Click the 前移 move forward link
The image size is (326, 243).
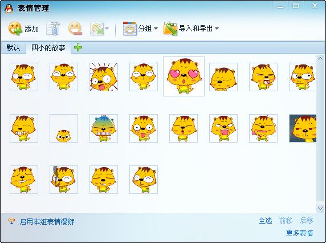pos(286,221)
